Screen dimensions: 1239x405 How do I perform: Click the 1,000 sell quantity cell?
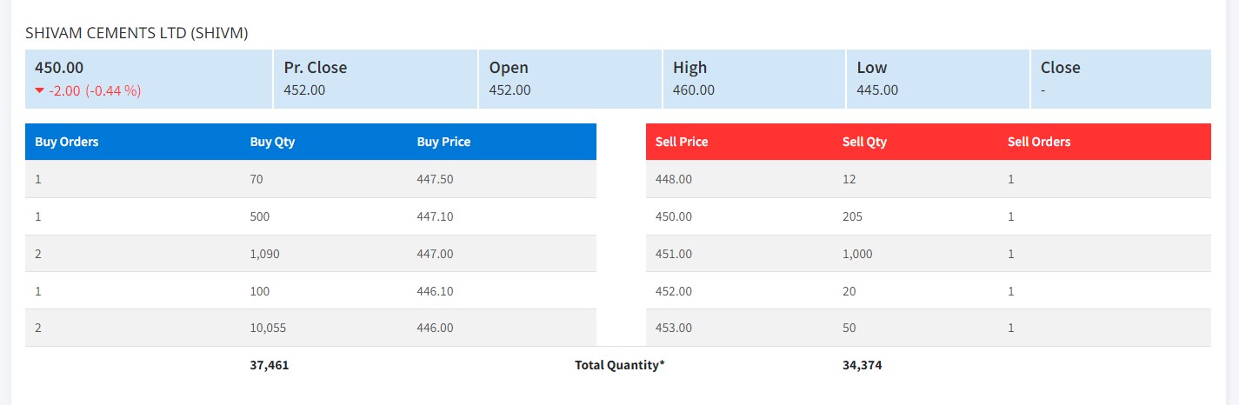[x=857, y=254]
